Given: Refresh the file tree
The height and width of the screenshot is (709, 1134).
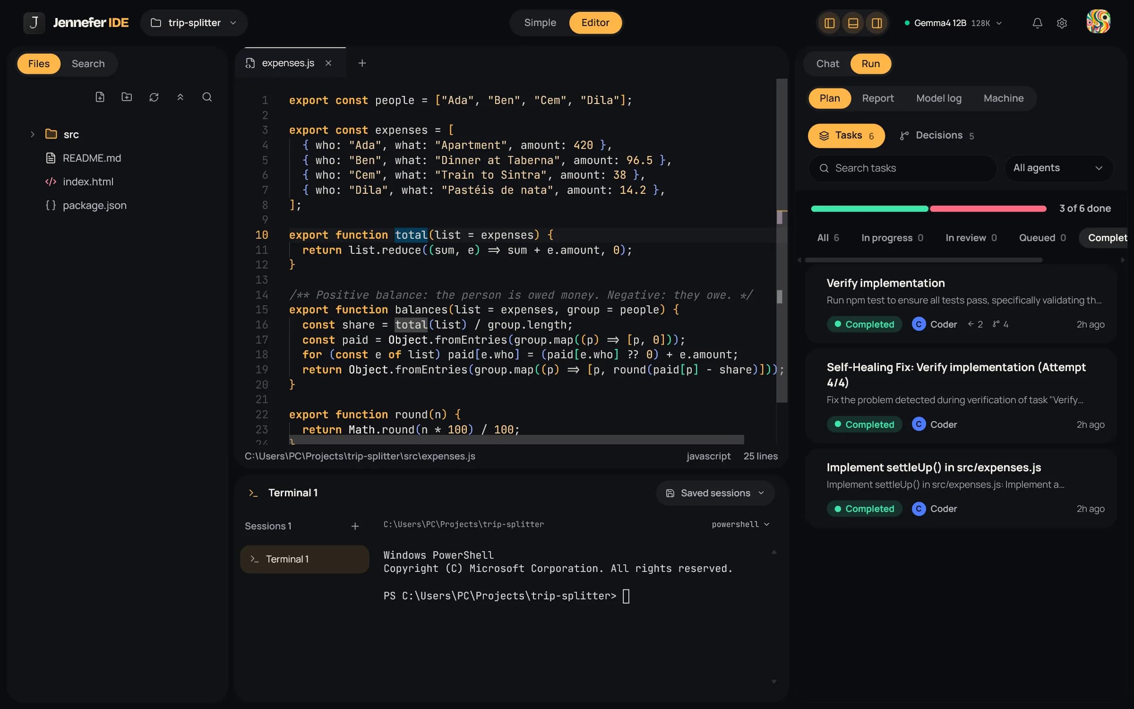Looking at the screenshot, I should [x=154, y=97].
